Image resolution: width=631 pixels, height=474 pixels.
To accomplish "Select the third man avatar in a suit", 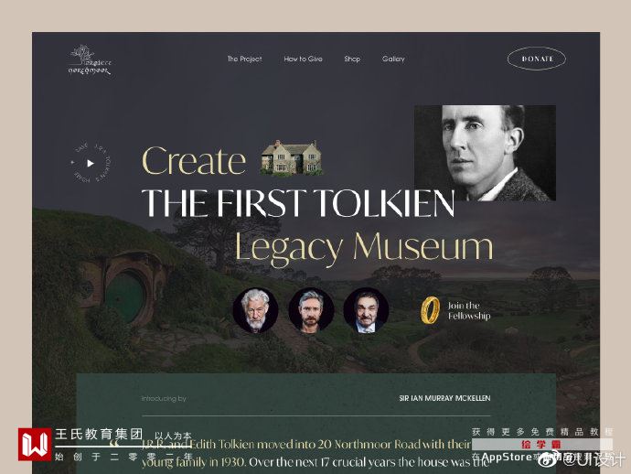I will [x=366, y=309].
